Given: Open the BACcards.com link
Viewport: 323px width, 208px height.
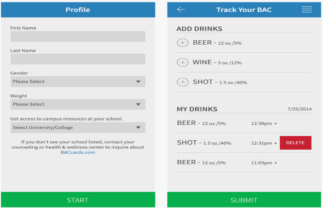Looking at the screenshot, I should click(78, 152).
